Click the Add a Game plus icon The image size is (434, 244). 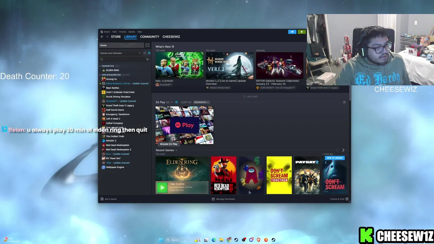pos(102,199)
